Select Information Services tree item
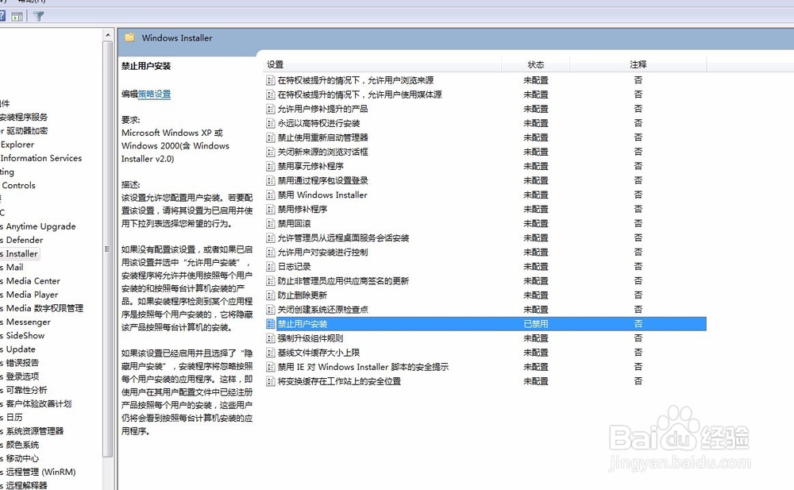Screen dimensions: 794x490 point(41,158)
